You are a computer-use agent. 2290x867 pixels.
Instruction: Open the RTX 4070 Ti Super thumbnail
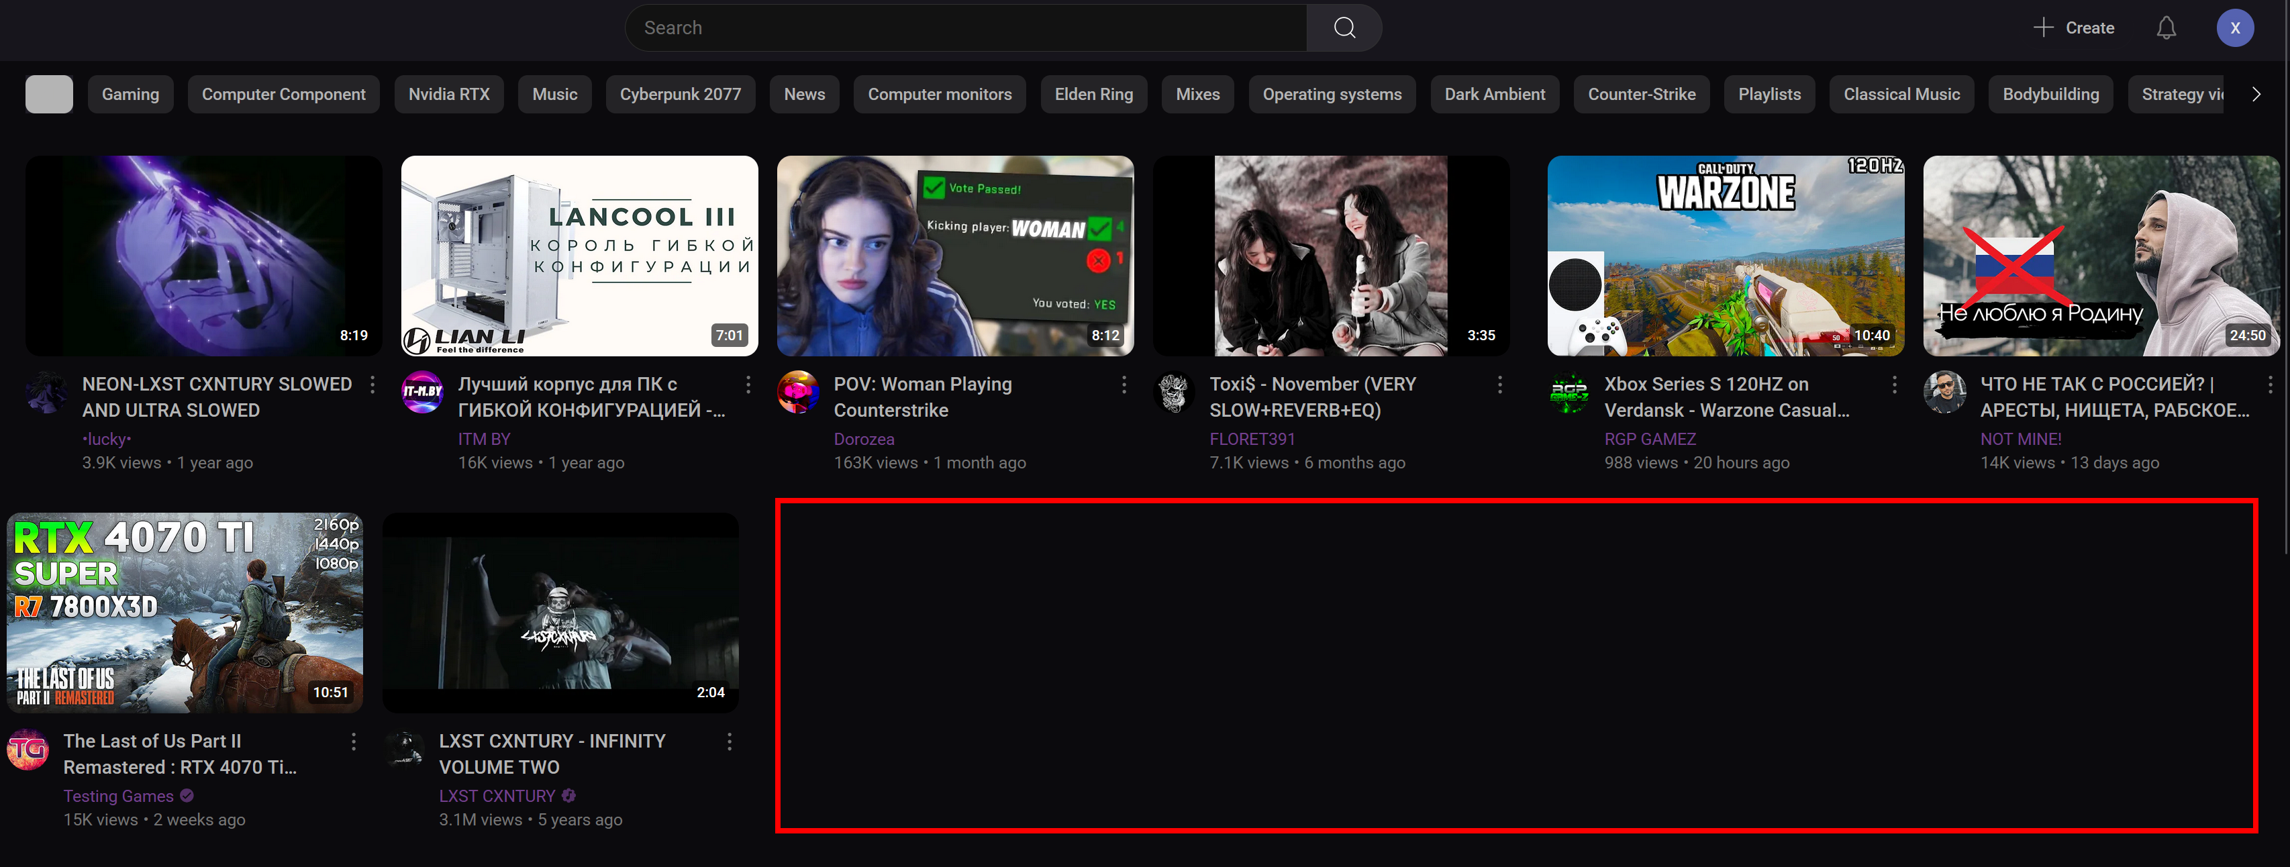(x=185, y=613)
